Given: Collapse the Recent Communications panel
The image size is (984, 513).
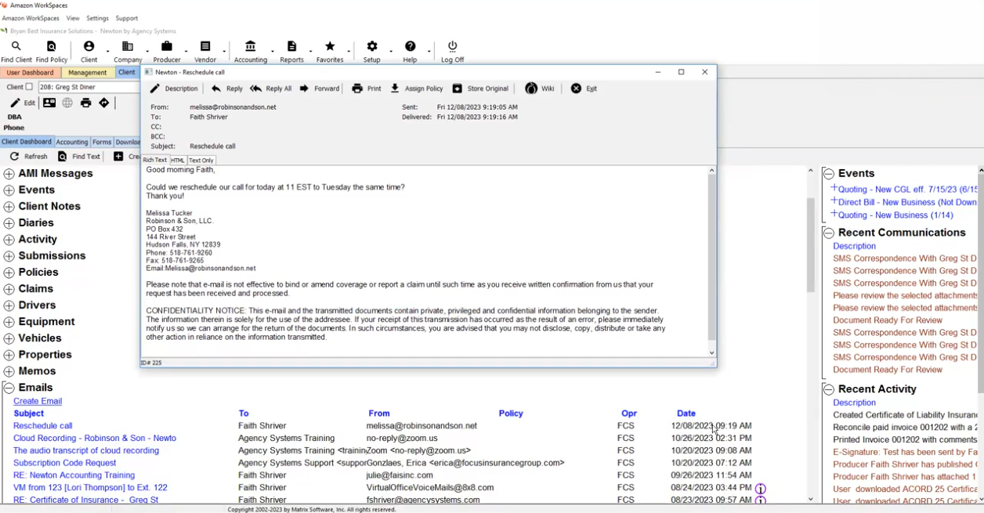Looking at the screenshot, I should click(829, 233).
